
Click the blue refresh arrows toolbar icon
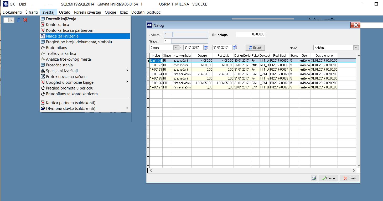[18, 20]
